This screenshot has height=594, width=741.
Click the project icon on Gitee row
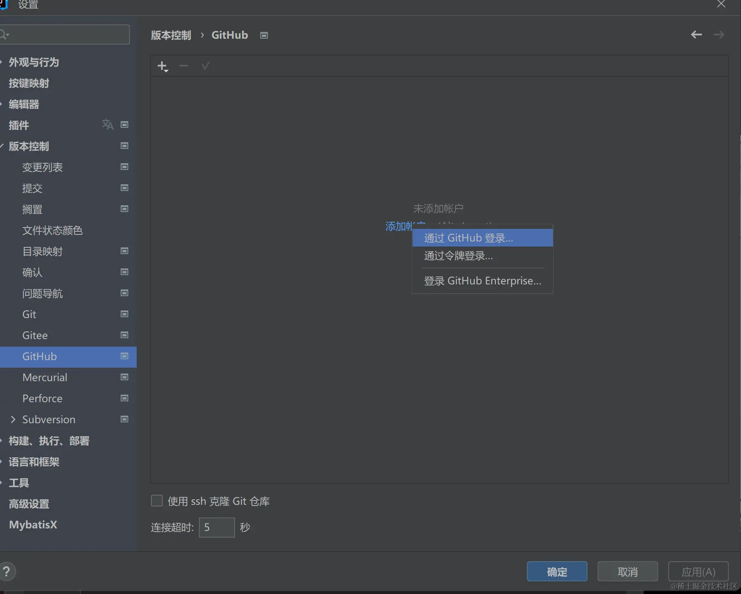124,335
